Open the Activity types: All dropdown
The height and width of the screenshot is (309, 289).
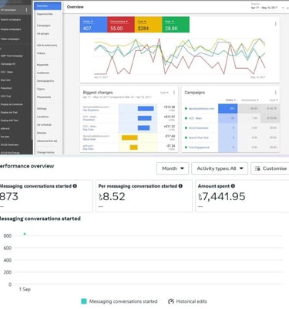(220, 168)
